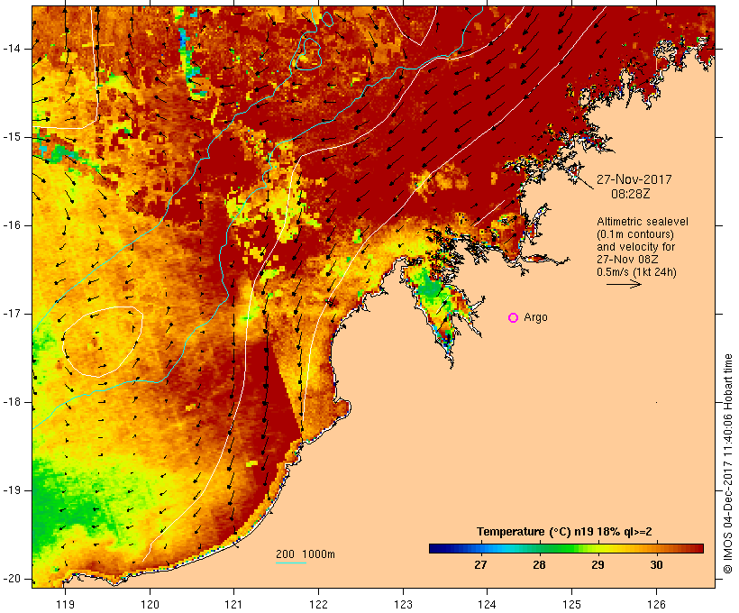Click latitude axis label '-14'
This screenshot has width=739, height=613.
coord(12,49)
